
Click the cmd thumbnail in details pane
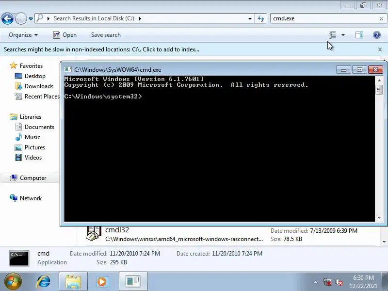point(19,258)
